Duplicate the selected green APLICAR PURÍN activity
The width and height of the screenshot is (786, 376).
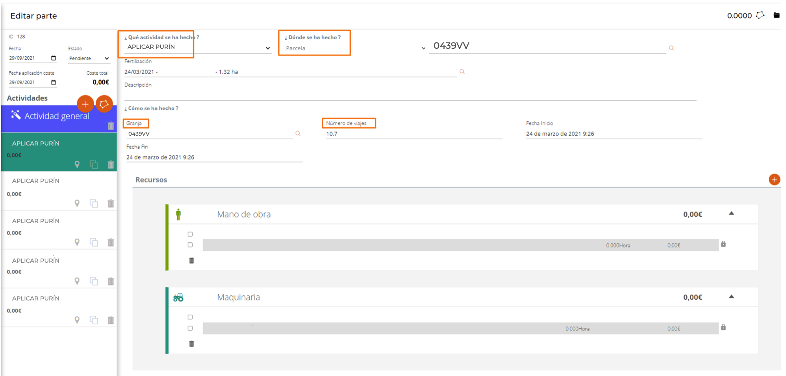tap(94, 164)
